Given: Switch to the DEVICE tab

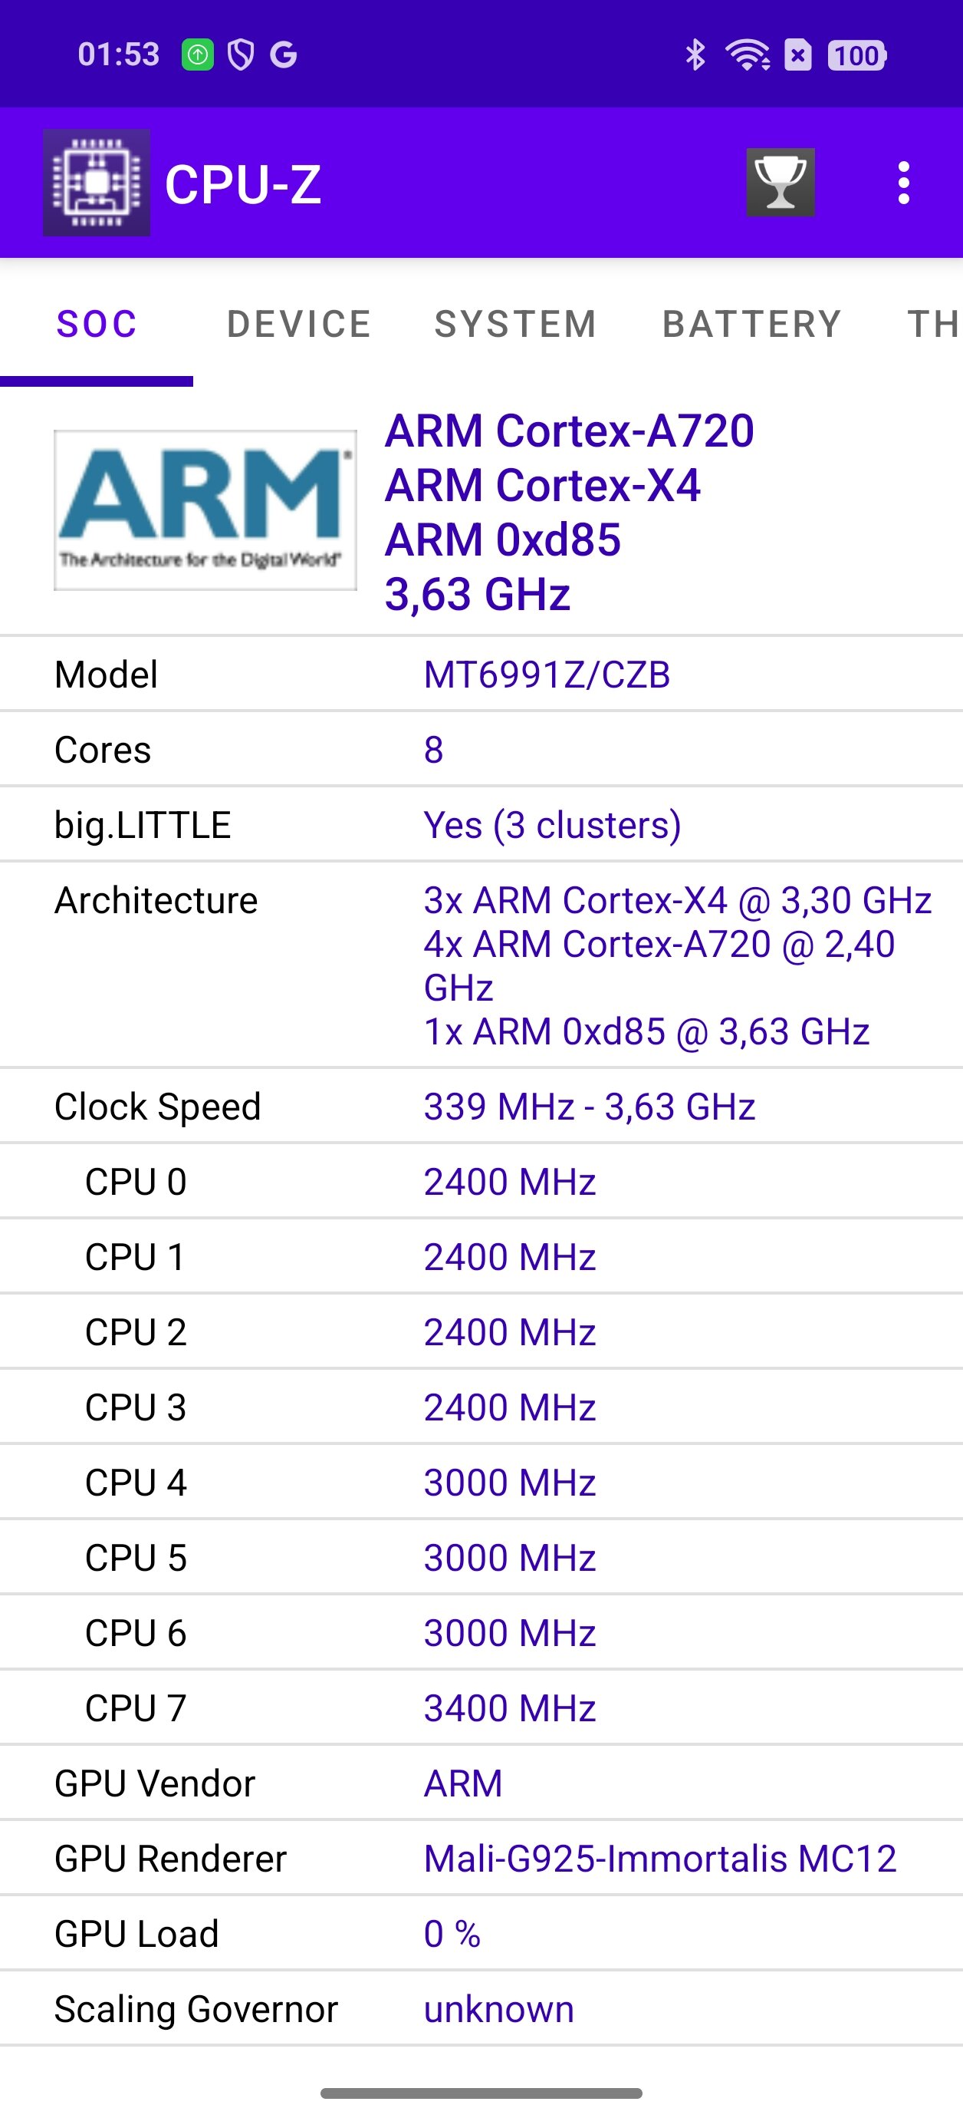Looking at the screenshot, I should (298, 324).
